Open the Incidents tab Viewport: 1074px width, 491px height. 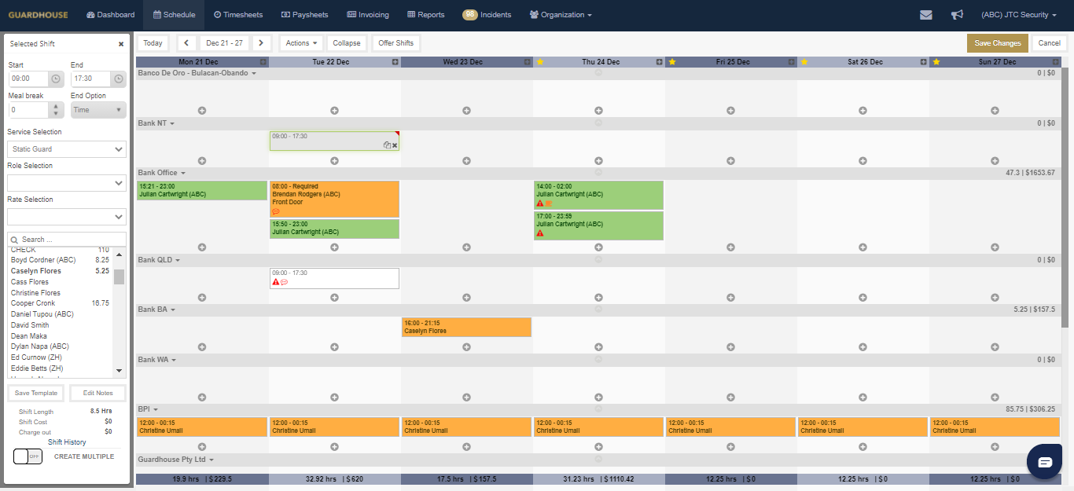pos(487,15)
